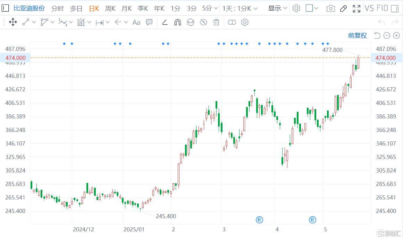Click the 477.800 high price label
The width and height of the screenshot is (403, 239).
[x=332, y=50]
